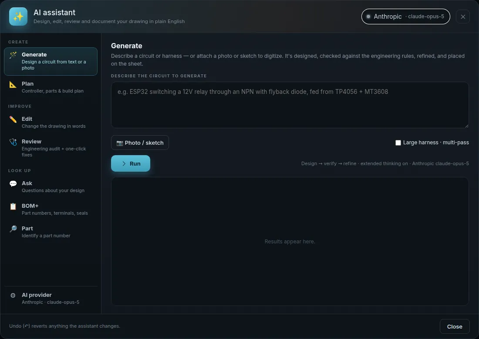Enable Large harness multi-pass checkbox
This screenshot has height=339, width=479.
pyautogui.click(x=398, y=143)
